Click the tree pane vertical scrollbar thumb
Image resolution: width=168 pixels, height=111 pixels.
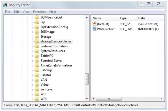pyautogui.click(x=87, y=79)
